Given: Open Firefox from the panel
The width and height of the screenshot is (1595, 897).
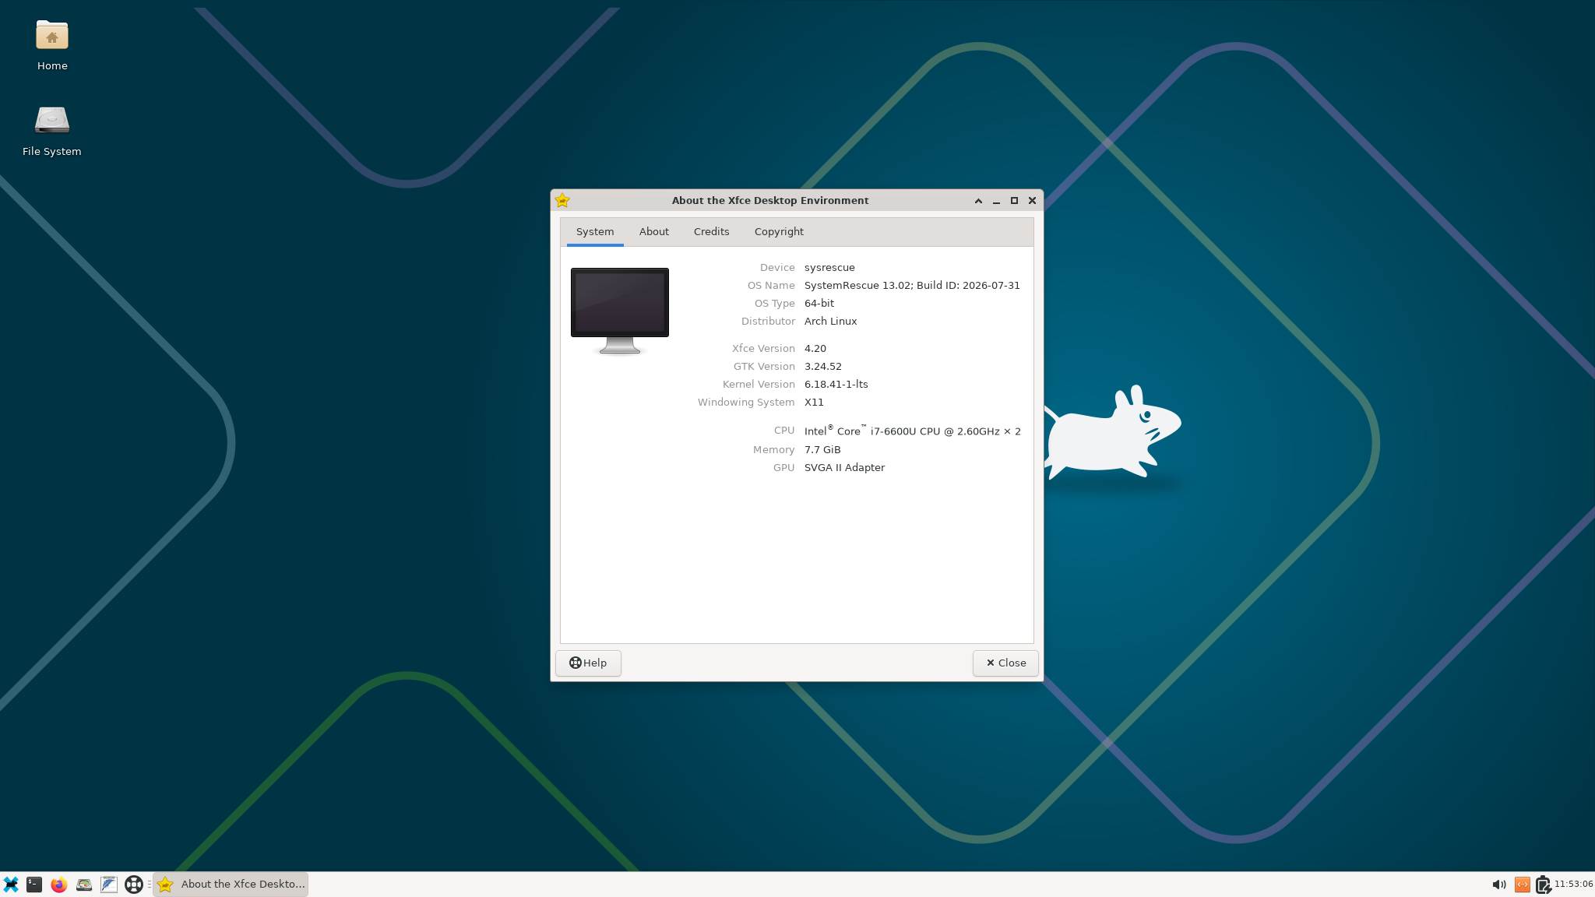Looking at the screenshot, I should click(x=59, y=885).
